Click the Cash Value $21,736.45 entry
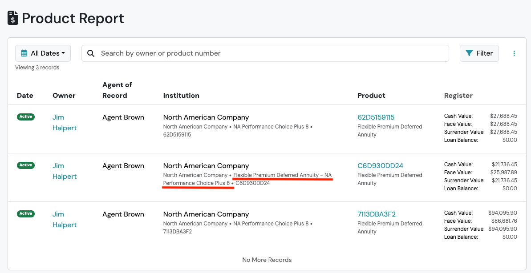 pyautogui.click(x=481, y=164)
